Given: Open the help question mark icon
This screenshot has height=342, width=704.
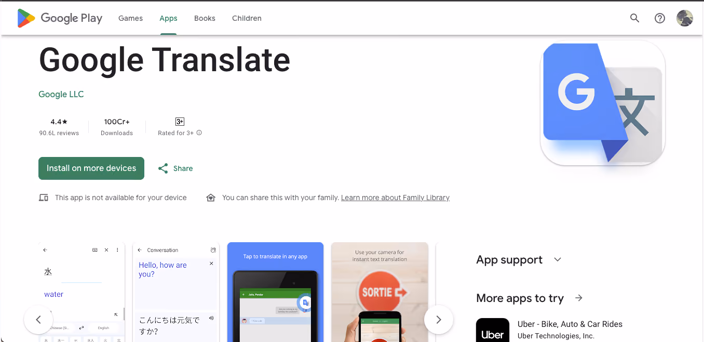Looking at the screenshot, I should [660, 18].
